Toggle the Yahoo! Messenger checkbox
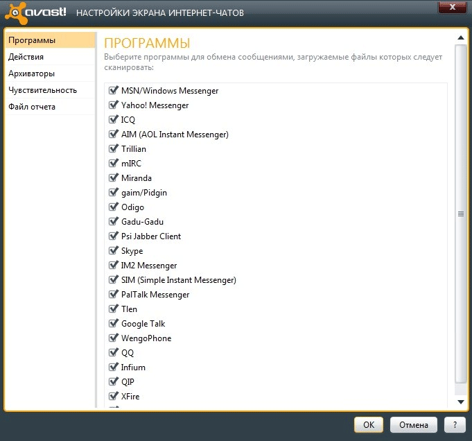 click(x=113, y=105)
